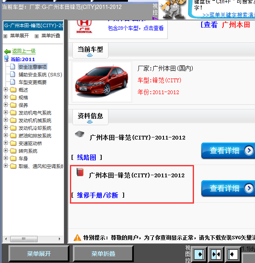Expand the 保养 tree node

coord(6,105)
